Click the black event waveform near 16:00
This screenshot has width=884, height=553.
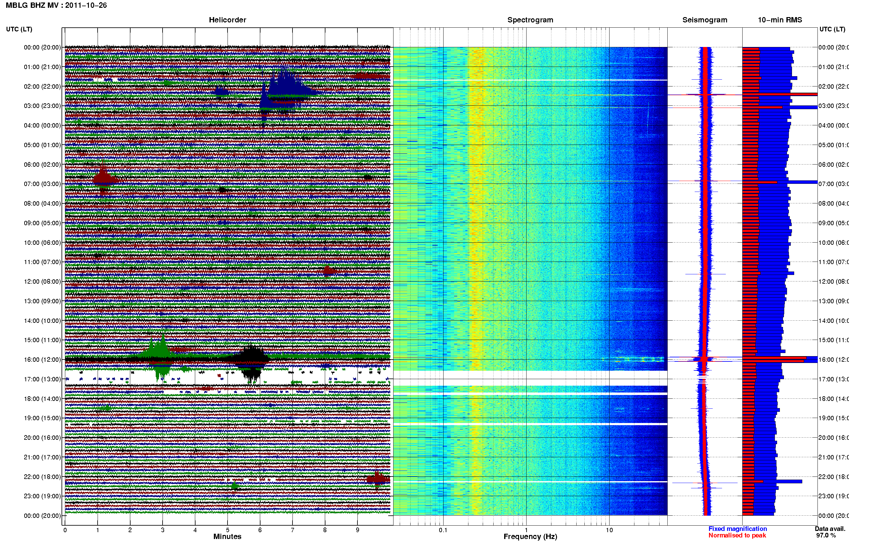pos(251,362)
